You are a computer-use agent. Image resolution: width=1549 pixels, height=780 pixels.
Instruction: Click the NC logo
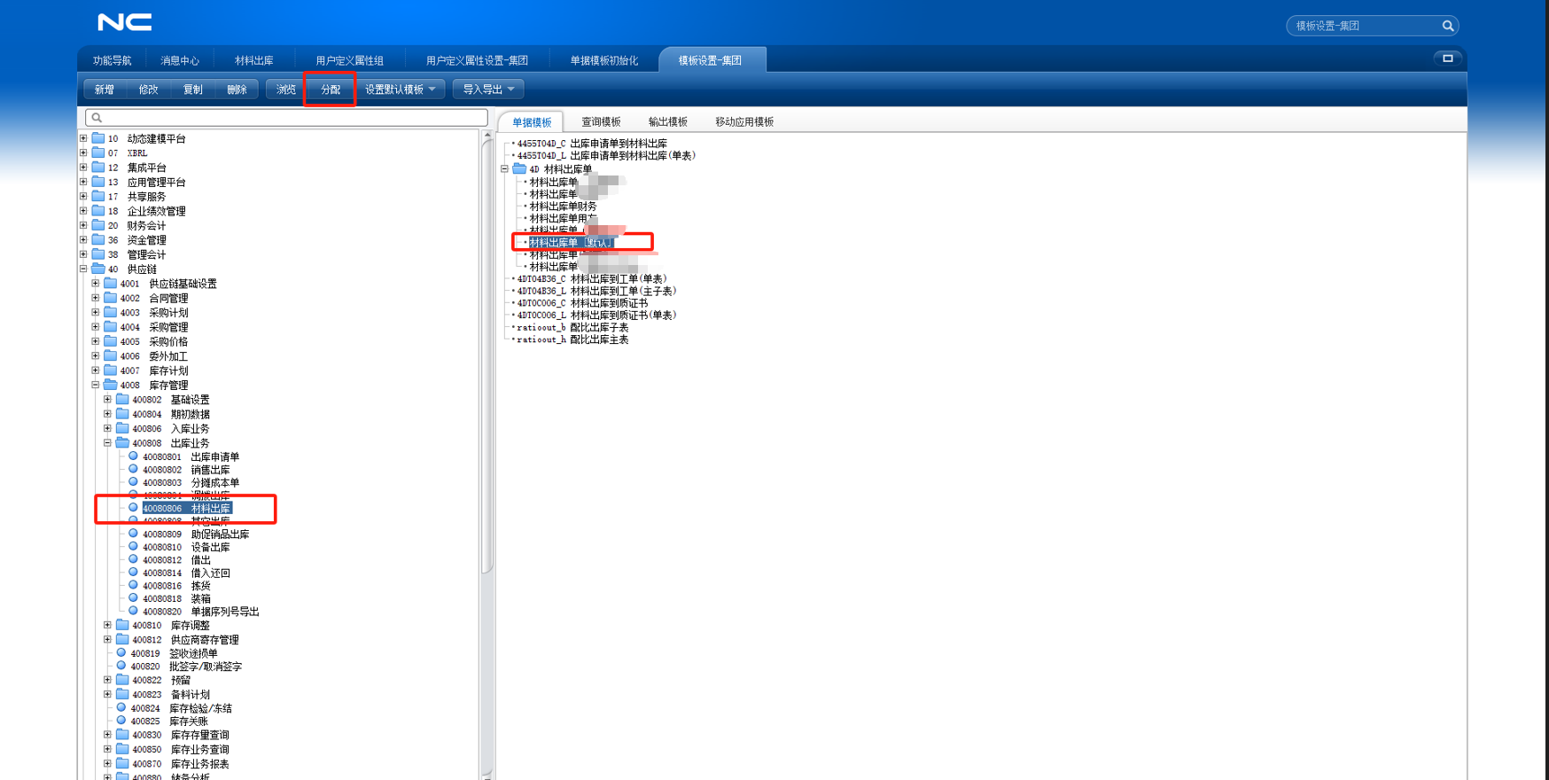tap(124, 22)
